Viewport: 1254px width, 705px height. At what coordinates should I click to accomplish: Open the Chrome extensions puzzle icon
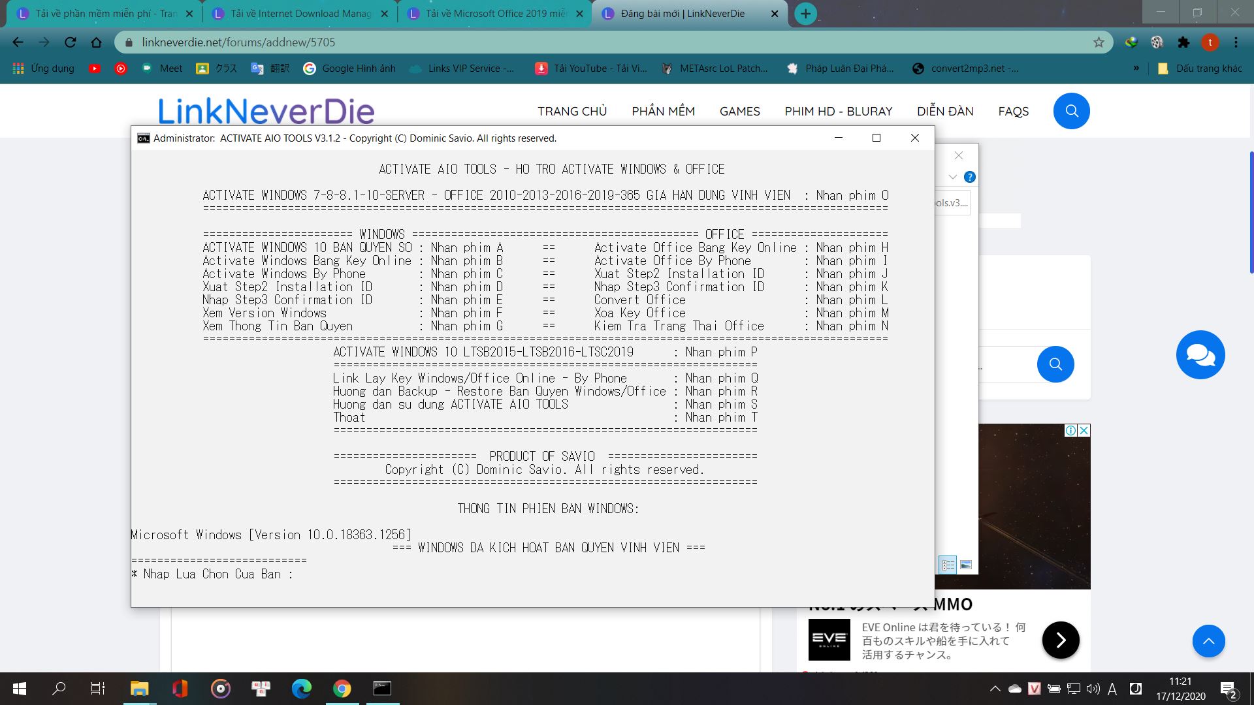(1183, 42)
